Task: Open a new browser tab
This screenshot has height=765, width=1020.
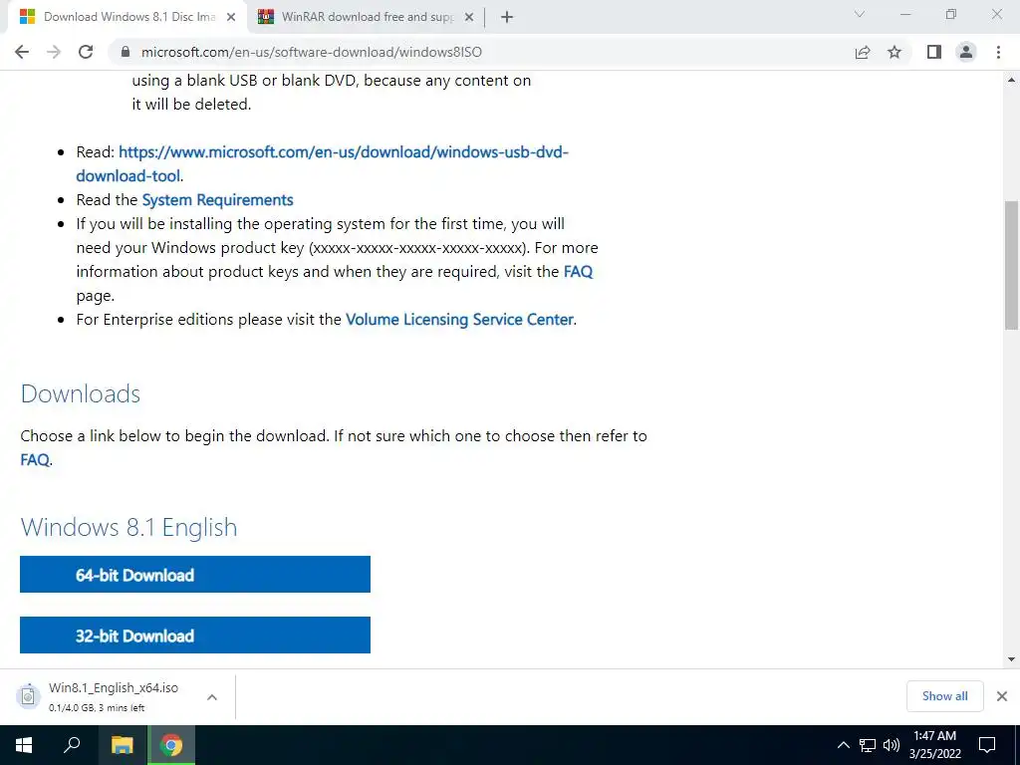Action: click(507, 17)
